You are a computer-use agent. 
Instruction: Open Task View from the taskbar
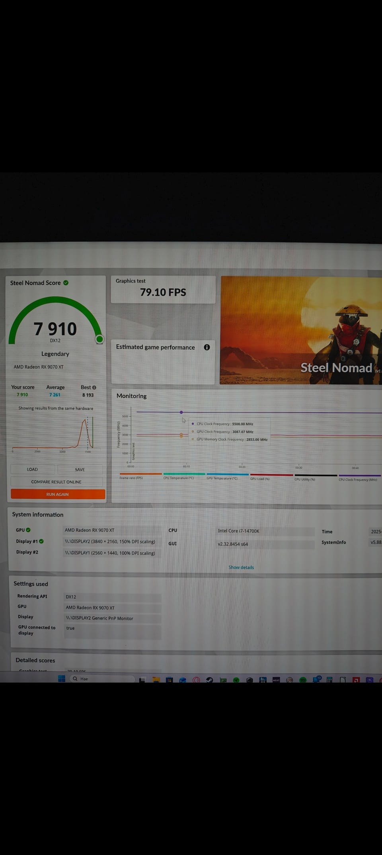pos(142,680)
